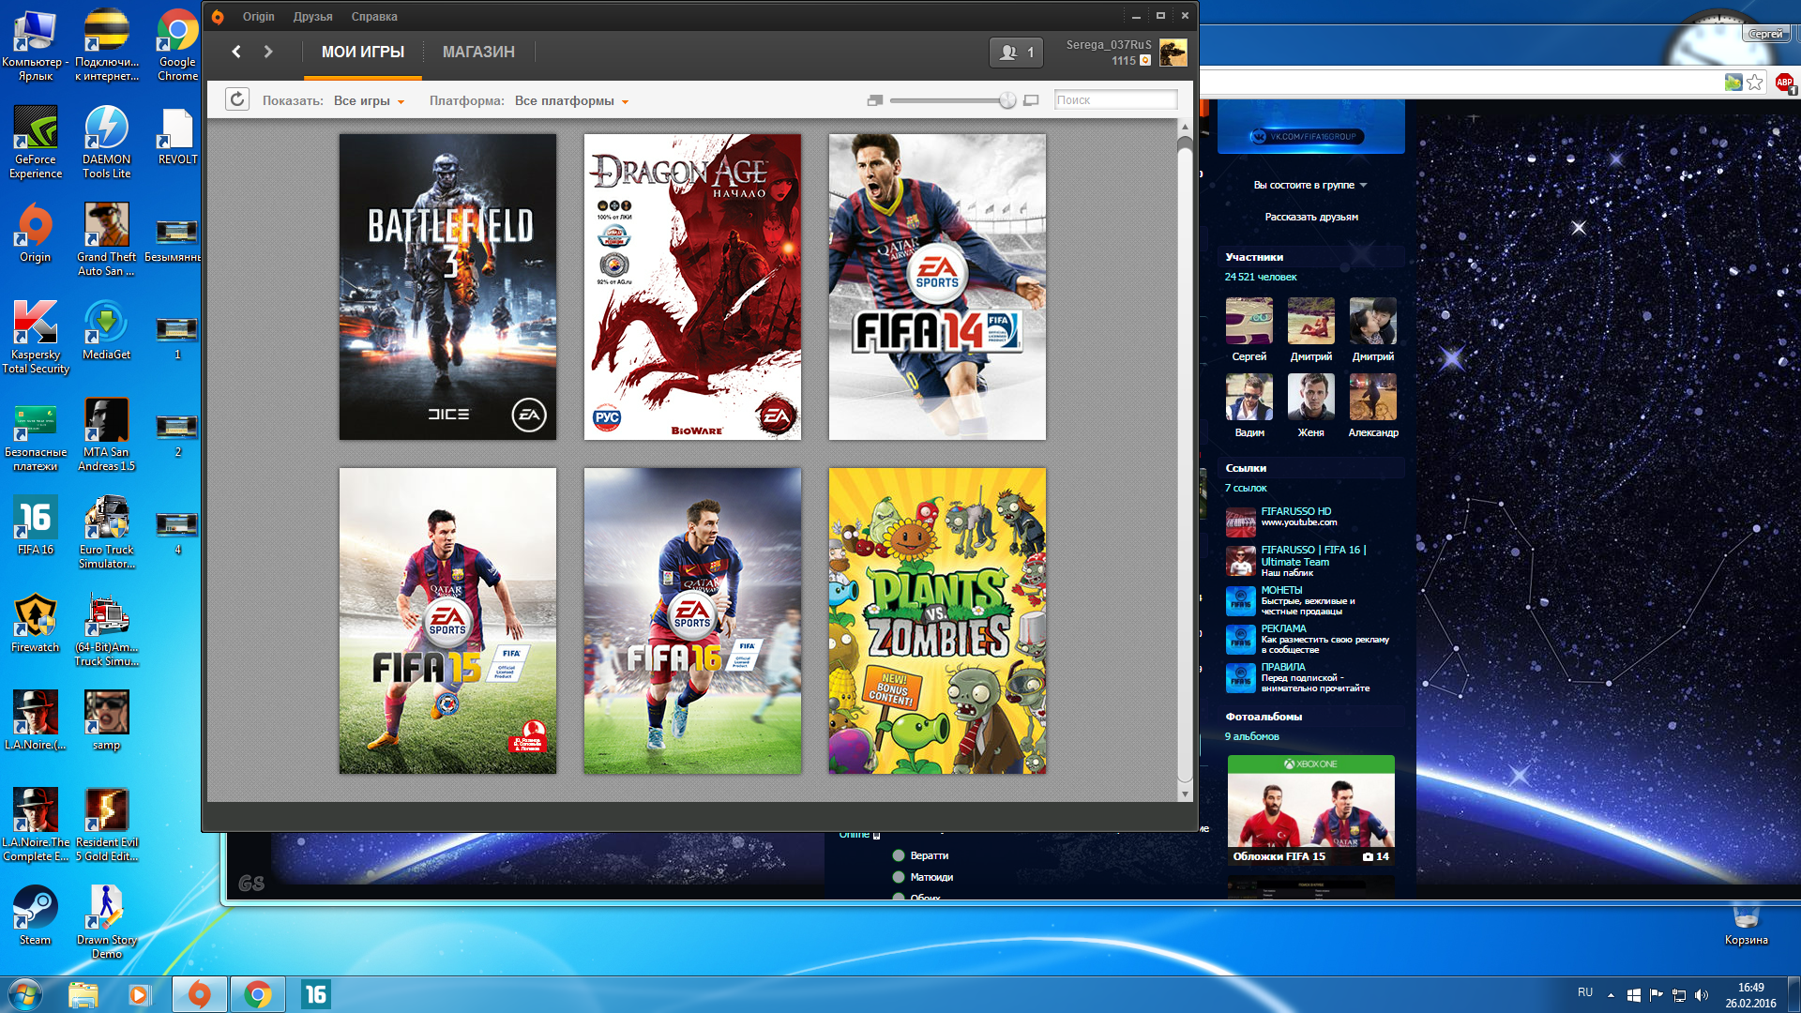Expand the Все игры filter dropdown
The image size is (1801, 1013).
tap(369, 100)
